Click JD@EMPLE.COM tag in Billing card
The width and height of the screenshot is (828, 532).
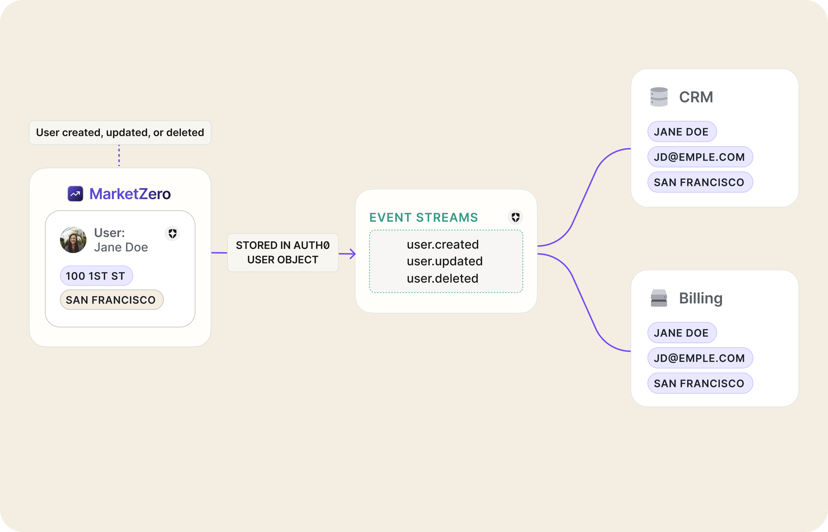point(700,358)
